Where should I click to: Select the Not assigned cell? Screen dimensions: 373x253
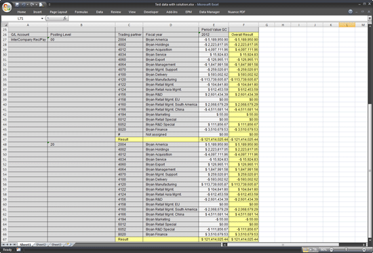170,134
